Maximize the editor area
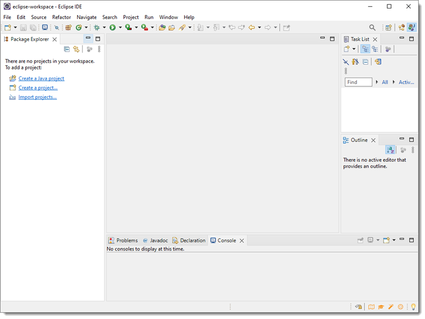Screen dimensions: 425x319 [333, 39]
